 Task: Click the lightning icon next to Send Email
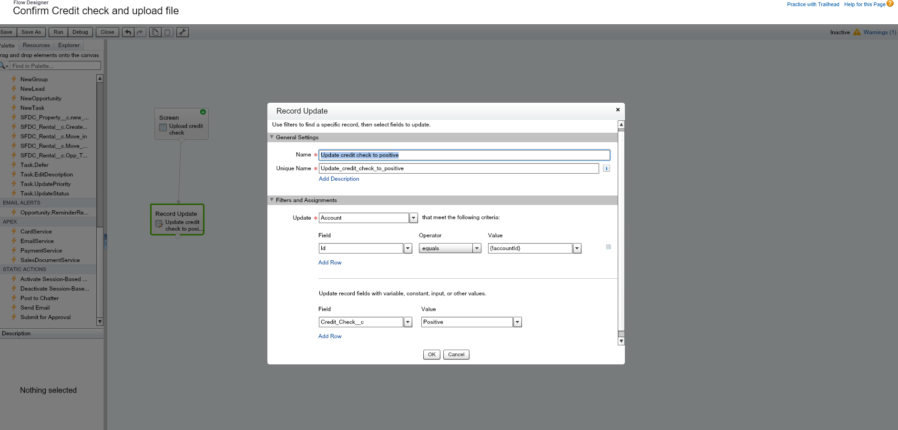[x=14, y=307]
